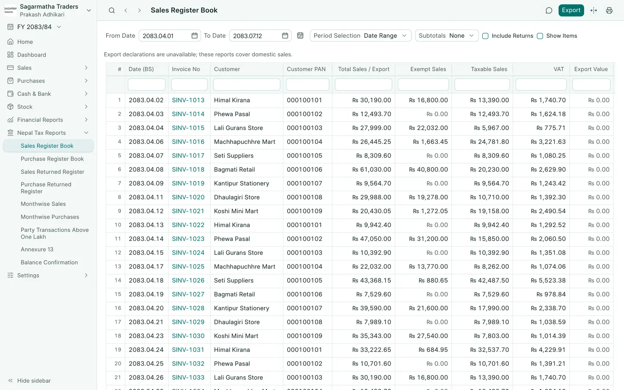Open Balance Confirmation report
Screen dimensions: 624x390
click(x=49, y=262)
